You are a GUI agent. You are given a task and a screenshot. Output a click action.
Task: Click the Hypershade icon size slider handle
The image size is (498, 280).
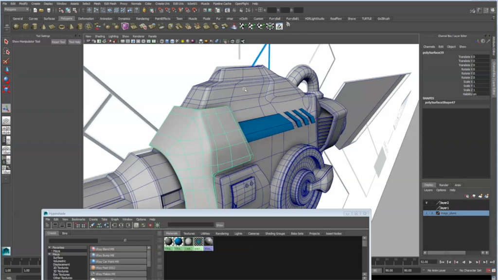pyautogui.click(x=125, y=241)
